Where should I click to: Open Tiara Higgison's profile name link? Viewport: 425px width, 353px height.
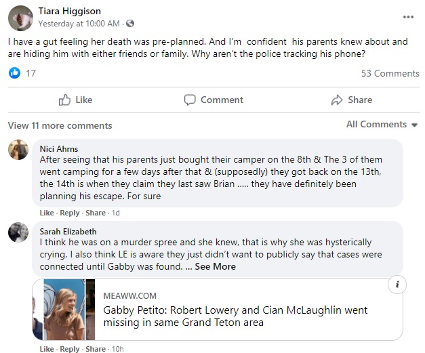pyautogui.click(x=70, y=11)
